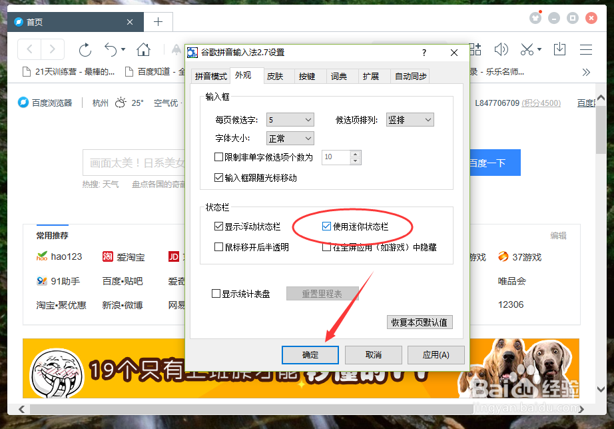
Task: Navigate back using the back arrow
Action: click(29, 49)
